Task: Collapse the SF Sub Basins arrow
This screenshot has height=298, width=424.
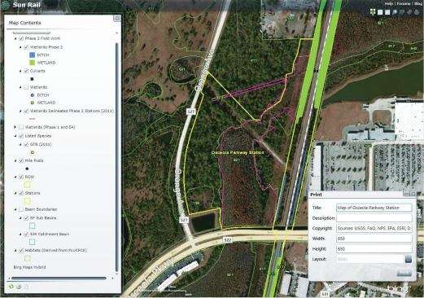Action: tap(20, 218)
